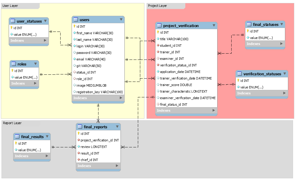Click the final_reports table icon
The height and width of the screenshot is (181, 299).
(80, 127)
